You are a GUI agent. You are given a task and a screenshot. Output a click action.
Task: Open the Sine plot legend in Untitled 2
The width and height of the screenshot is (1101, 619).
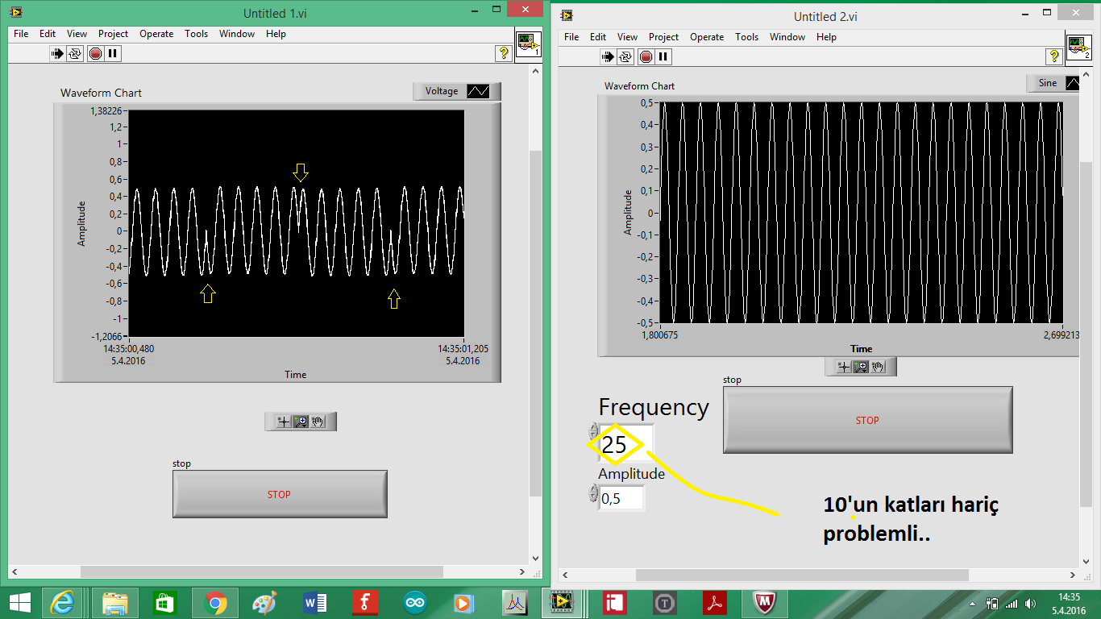pyautogui.click(x=1053, y=83)
